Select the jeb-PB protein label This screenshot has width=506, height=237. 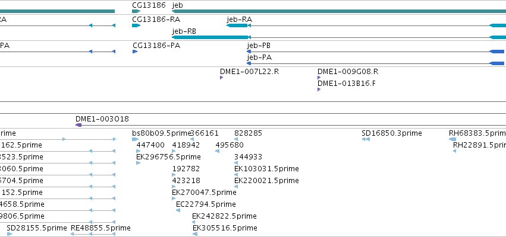pos(259,46)
